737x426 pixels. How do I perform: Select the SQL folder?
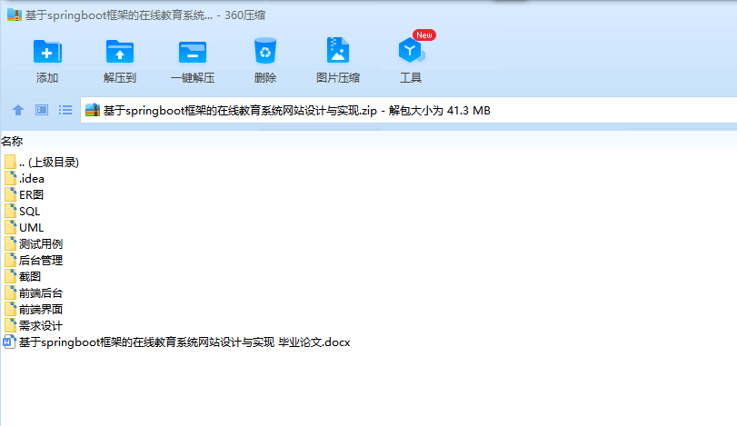click(29, 212)
